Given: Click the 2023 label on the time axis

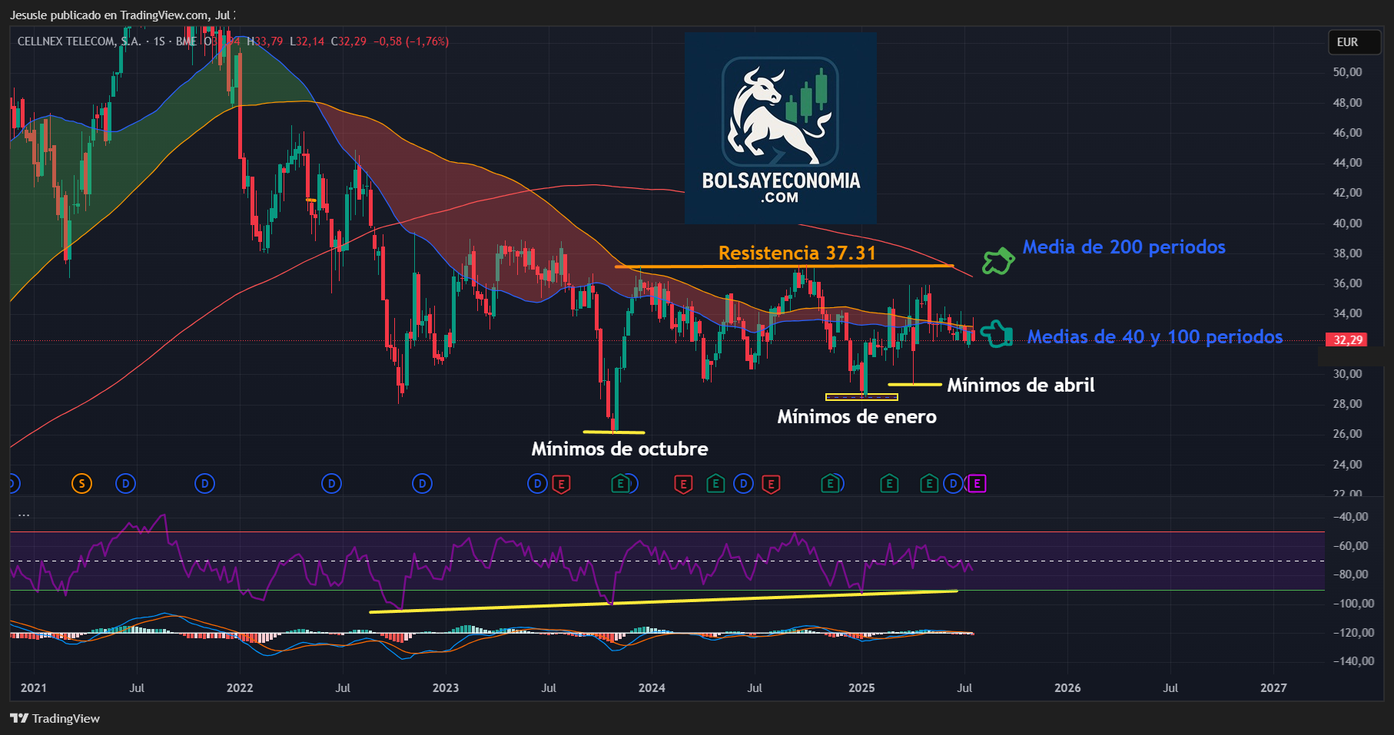Looking at the screenshot, I should (x=446, y=687).
